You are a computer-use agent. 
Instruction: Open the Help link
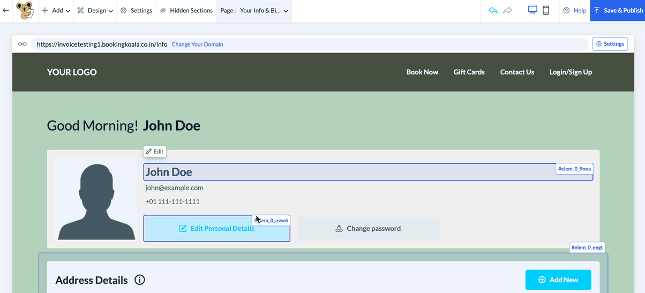click(574, 11)
